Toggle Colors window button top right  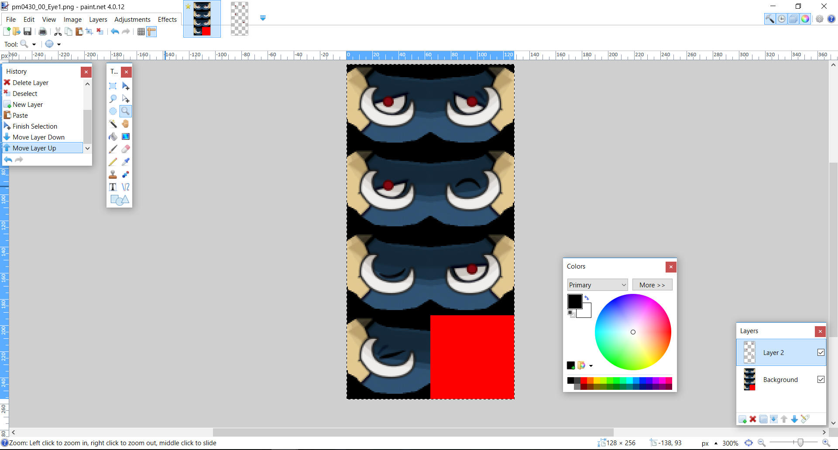tap(805, 19)
